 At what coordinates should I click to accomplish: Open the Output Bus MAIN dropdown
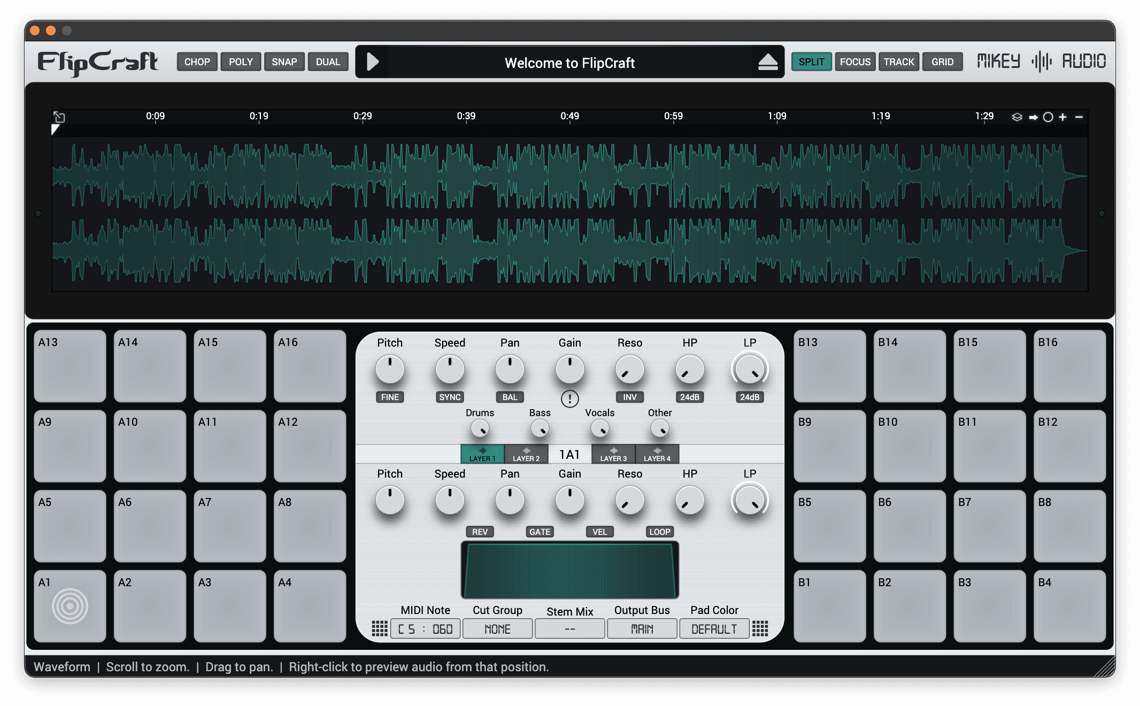642,629
